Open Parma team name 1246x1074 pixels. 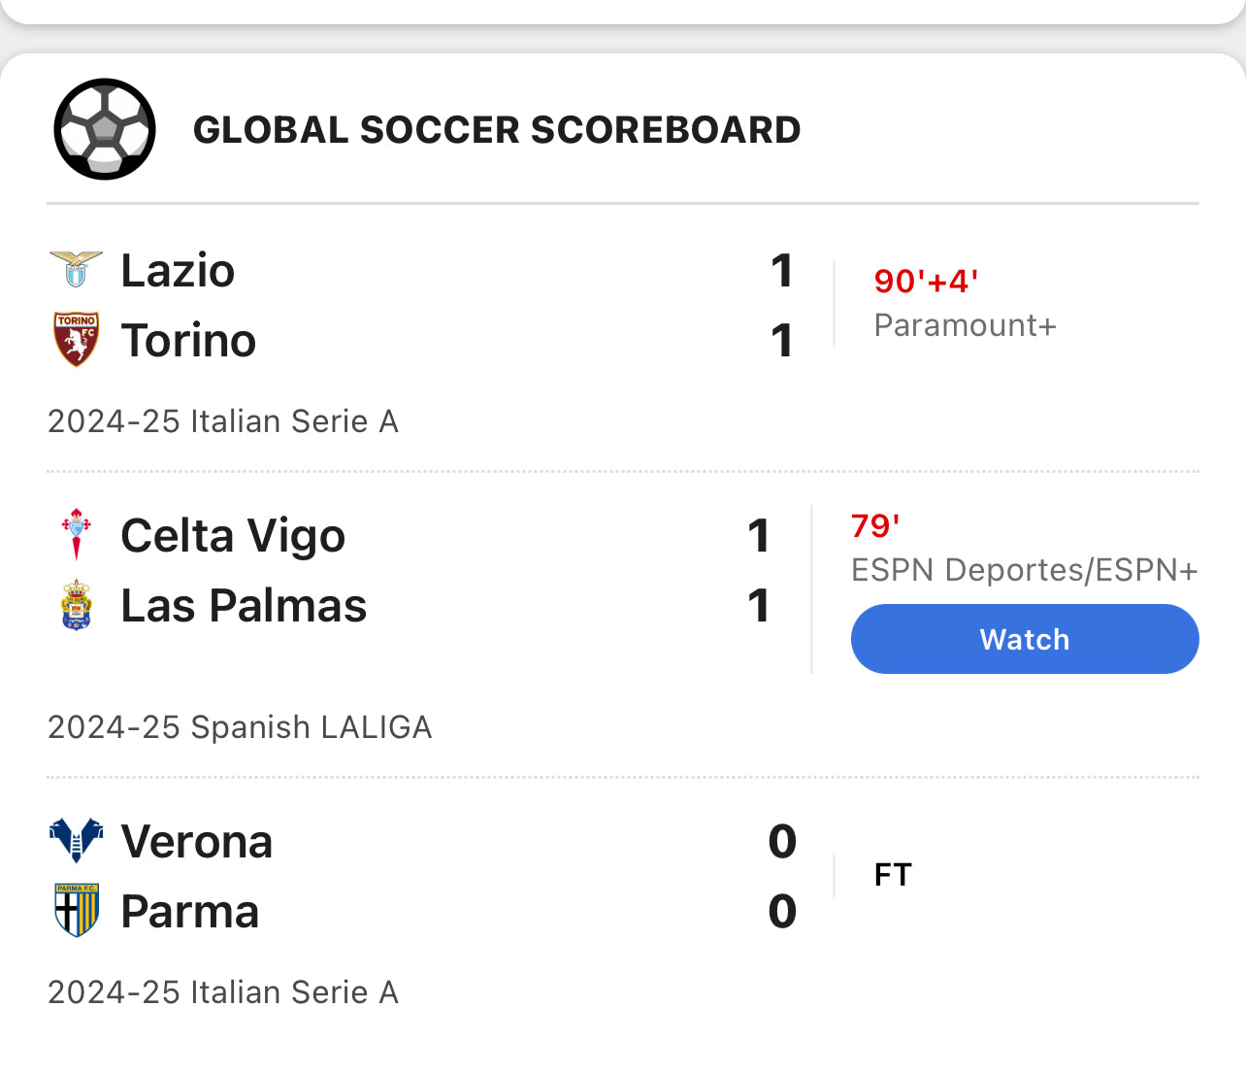click(190, 911)
